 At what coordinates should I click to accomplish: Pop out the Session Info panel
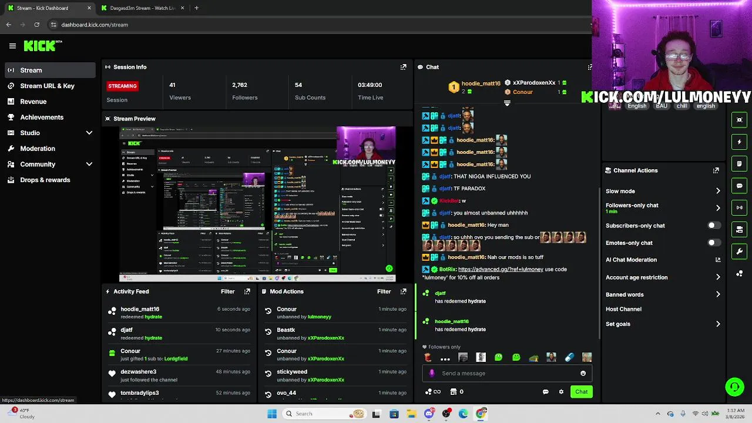tap(403, 67)
